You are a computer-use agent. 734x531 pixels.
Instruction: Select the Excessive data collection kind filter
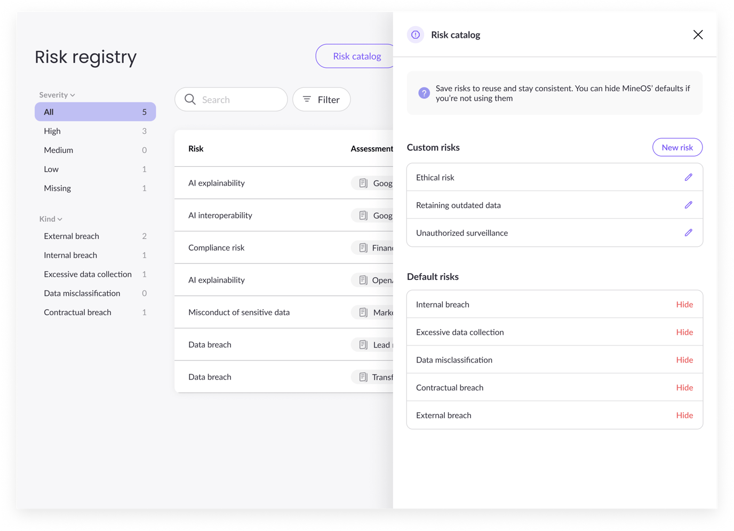[87, 274]
